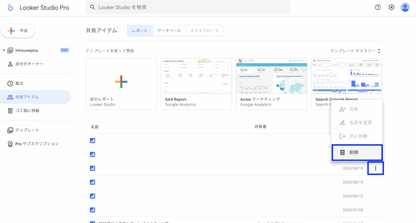
Task: Create 空のレポート blank report
Action: (x=121, y=84)
